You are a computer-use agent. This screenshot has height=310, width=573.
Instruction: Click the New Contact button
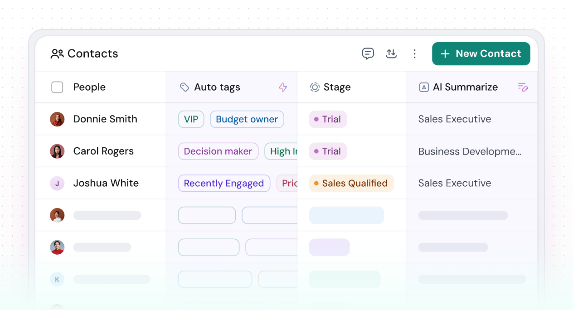coord(481,53)
